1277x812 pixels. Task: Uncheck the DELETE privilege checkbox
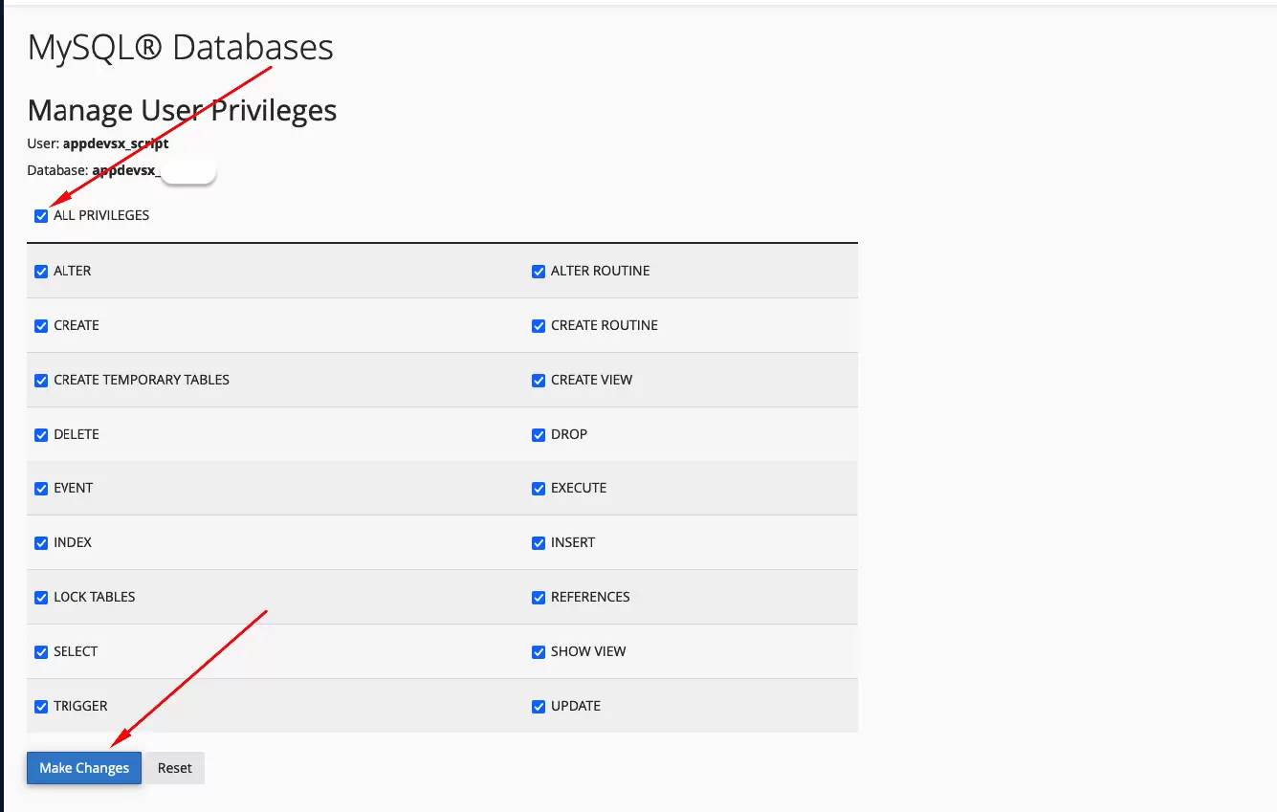click(41, 434)
